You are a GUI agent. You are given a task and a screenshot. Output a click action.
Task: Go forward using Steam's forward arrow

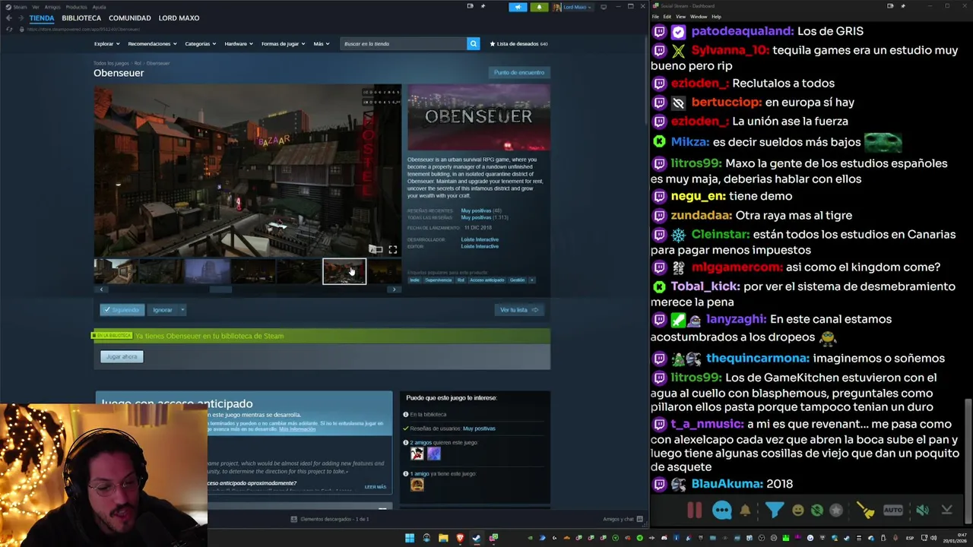point(21,18)
